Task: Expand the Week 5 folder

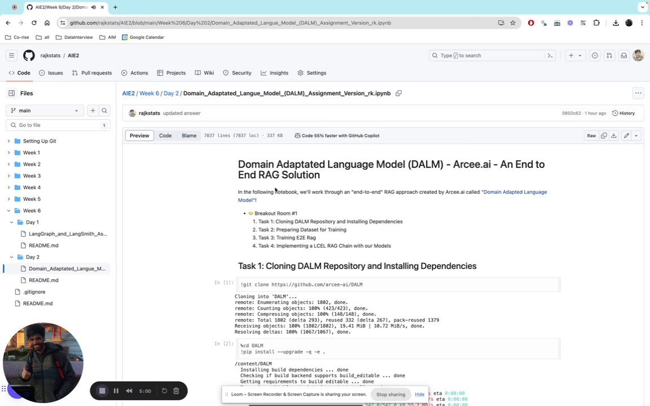Action: tap(8, 199)
